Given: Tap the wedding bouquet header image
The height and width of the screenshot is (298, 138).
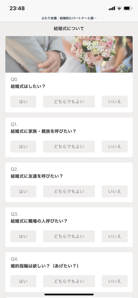Looking at the screenshot, I should [x=69, y=54].
